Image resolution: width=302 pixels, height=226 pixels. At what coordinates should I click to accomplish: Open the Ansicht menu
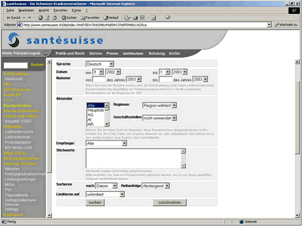tap(44, 10)
